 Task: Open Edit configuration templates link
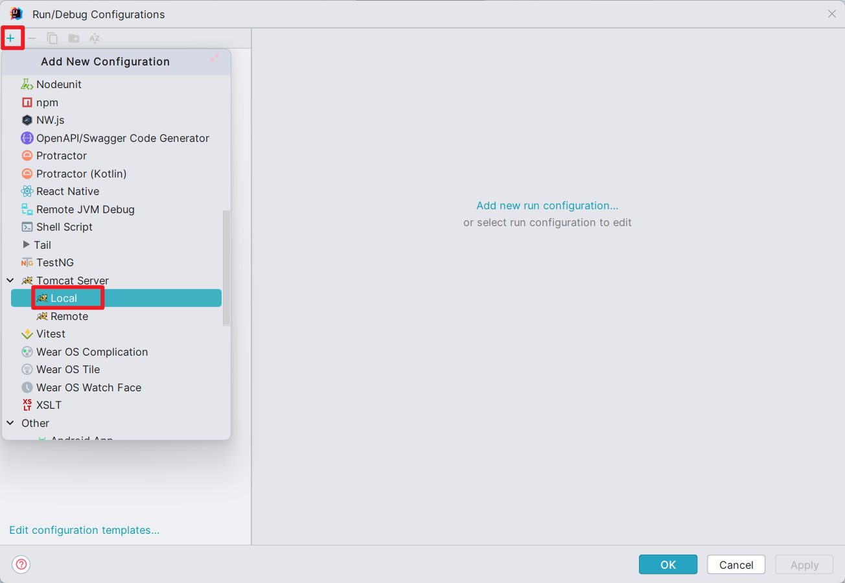point(84,530)
